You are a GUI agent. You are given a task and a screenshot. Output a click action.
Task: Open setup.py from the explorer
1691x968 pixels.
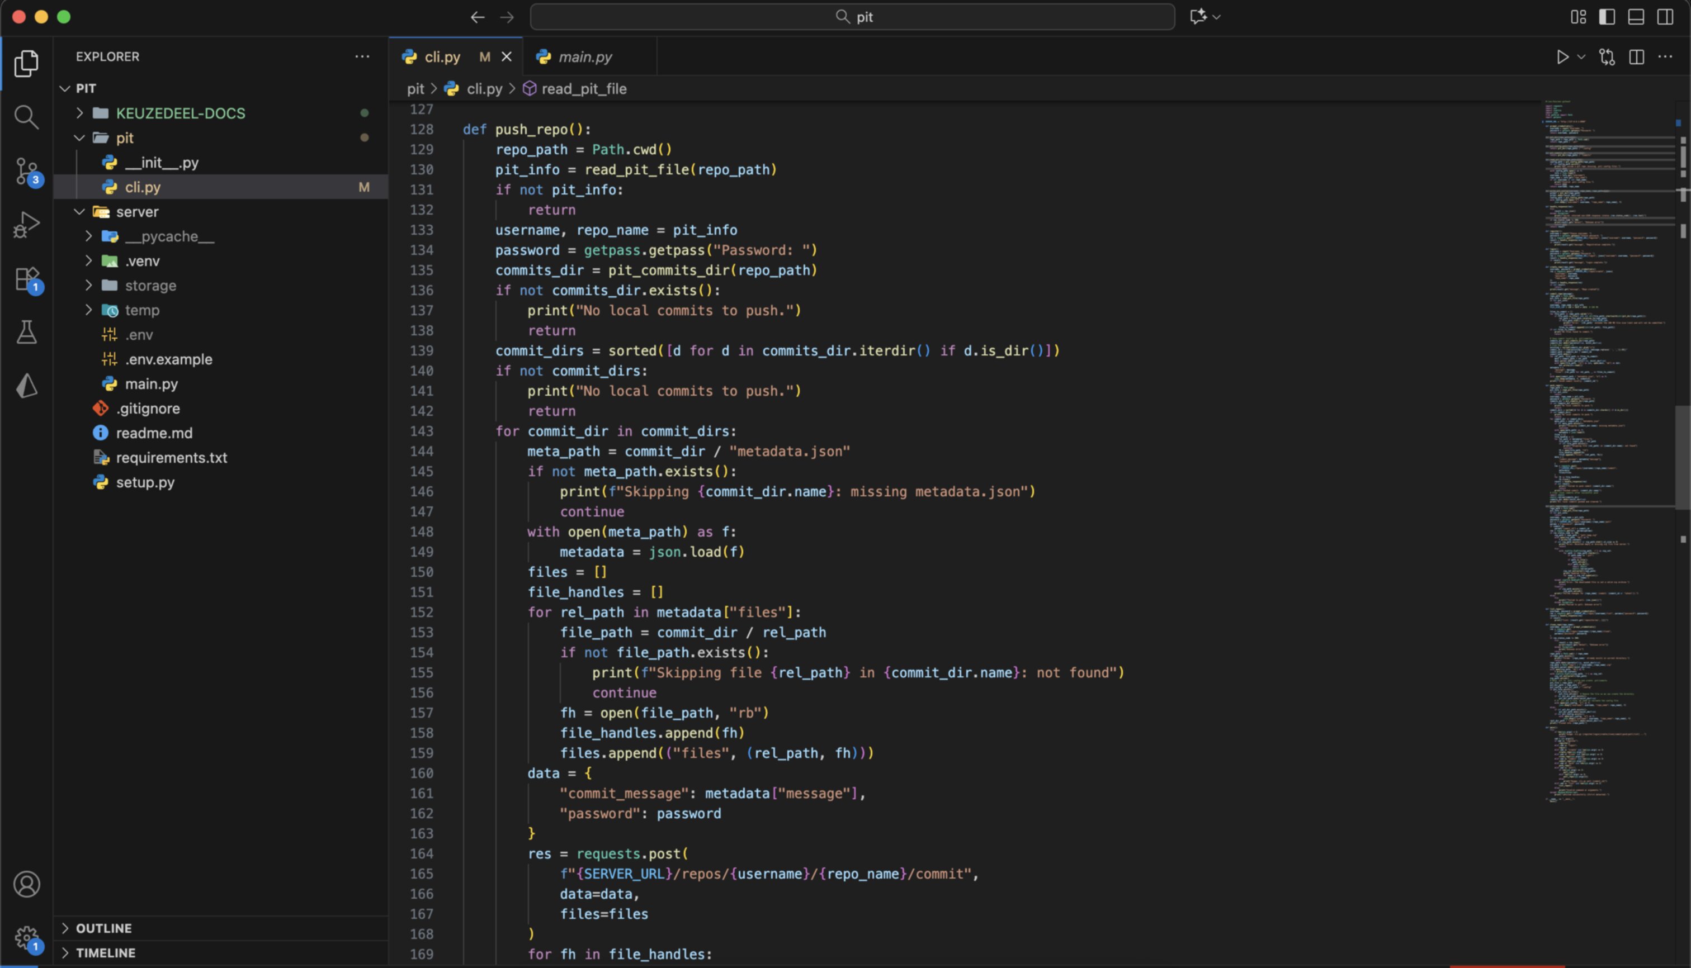click(145, 482)
